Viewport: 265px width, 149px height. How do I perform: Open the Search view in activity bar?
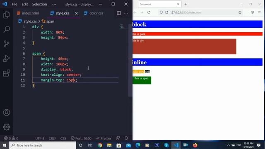(x=7, y=29)
